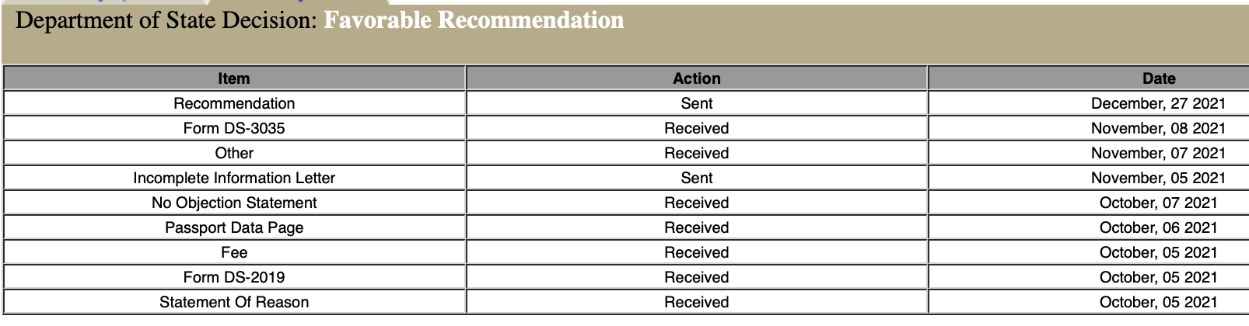
Task: Click Sent action for Incomplete Information Letter
Action: click(696, 178)
